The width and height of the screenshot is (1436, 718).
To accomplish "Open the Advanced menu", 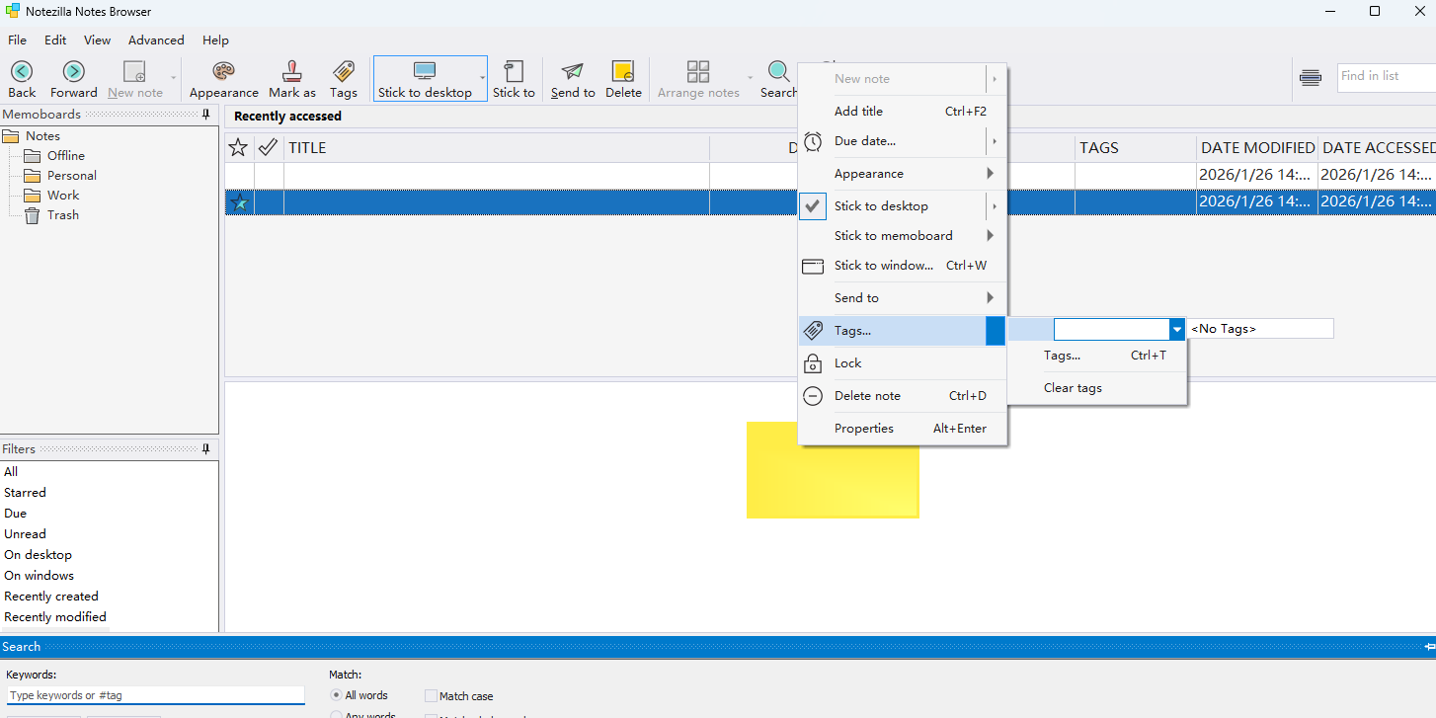I will pos(156,40).
